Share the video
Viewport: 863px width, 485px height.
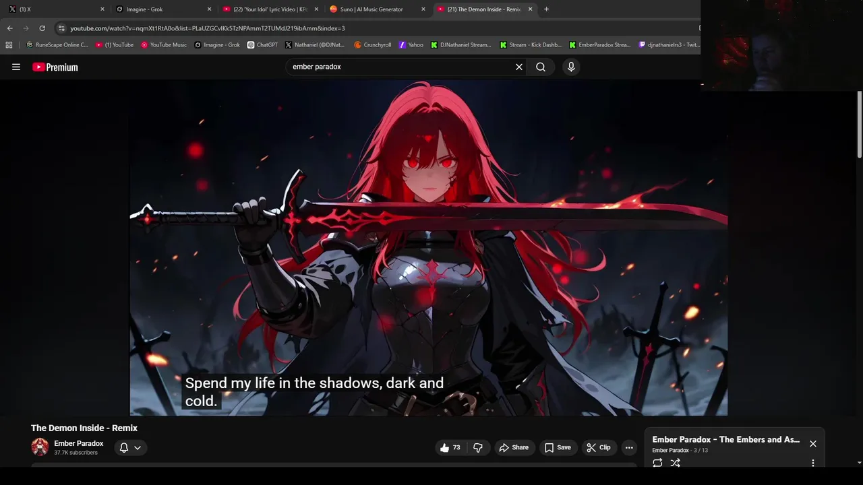point(514,447)
